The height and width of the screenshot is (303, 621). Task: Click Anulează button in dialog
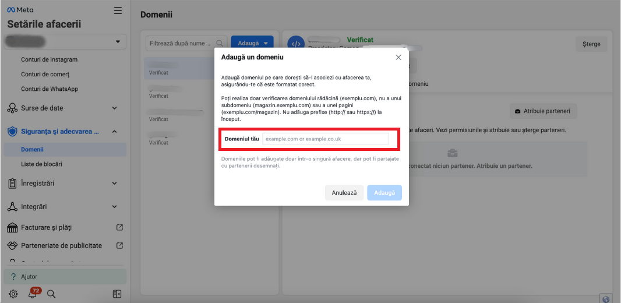[x=344, y=193]
